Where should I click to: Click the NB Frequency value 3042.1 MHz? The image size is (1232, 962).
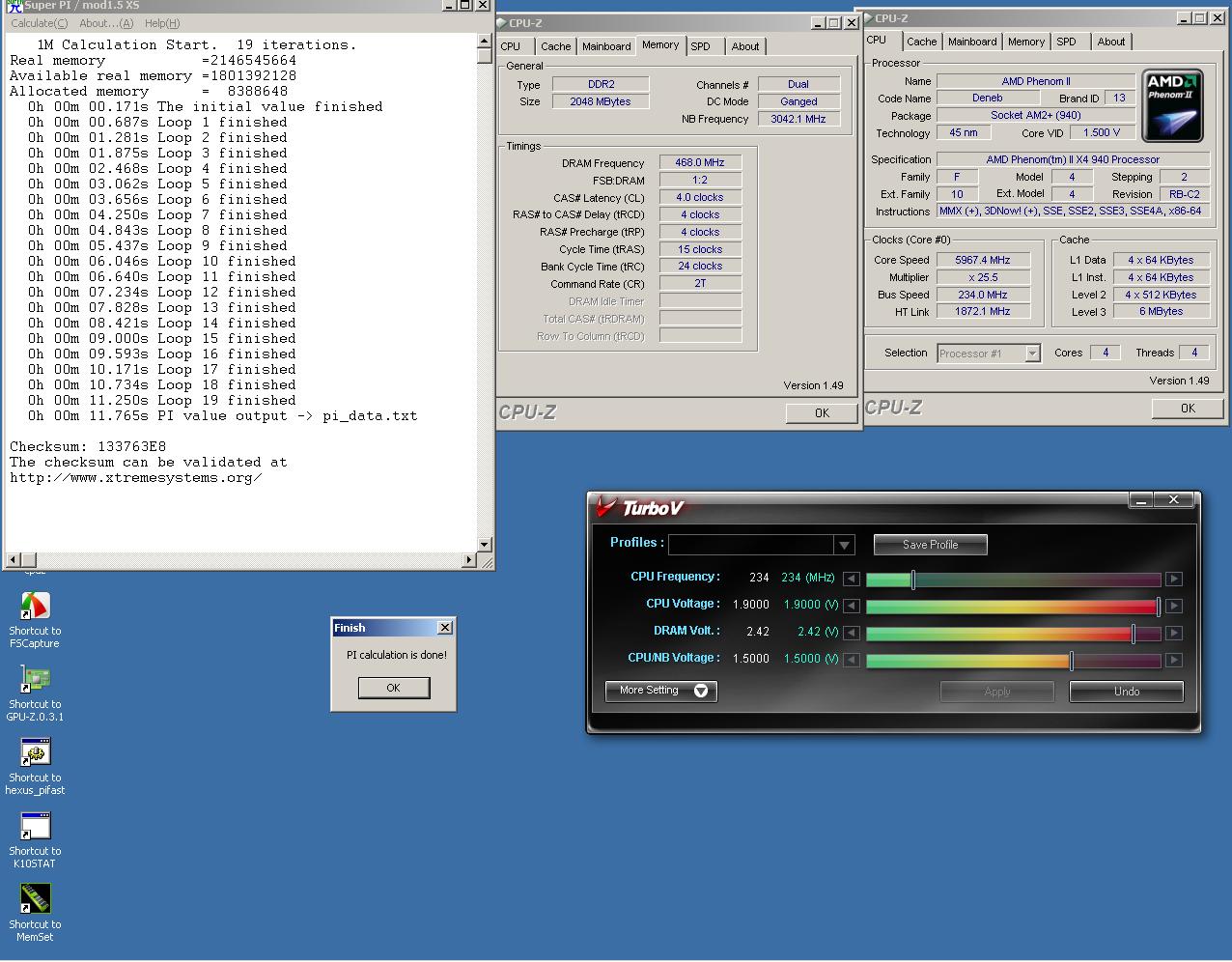click(798, 119)
